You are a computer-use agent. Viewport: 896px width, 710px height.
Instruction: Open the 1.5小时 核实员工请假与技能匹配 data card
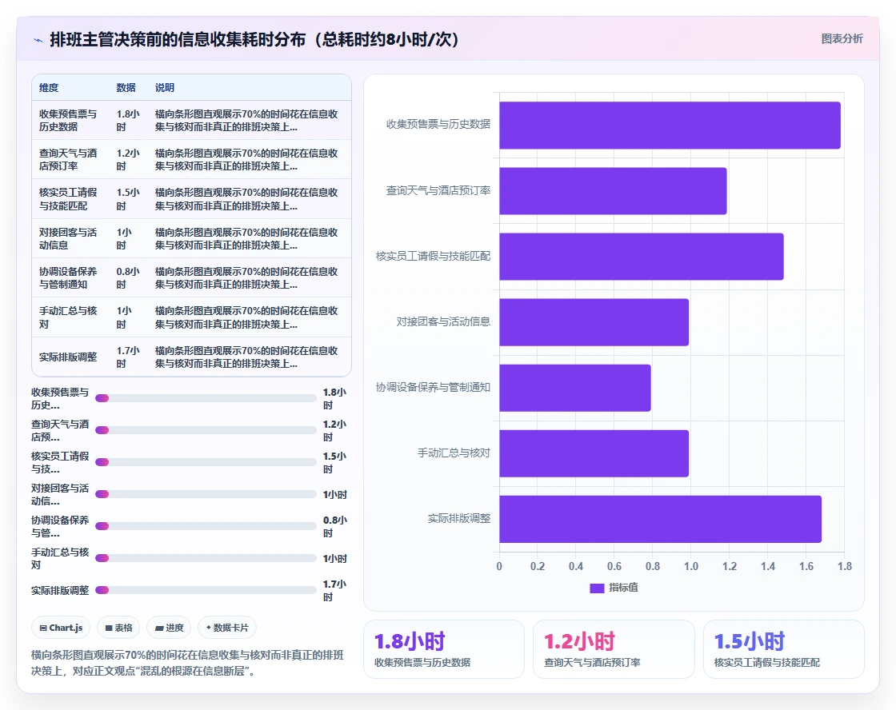pyautogui.click(x=783, y=649)
